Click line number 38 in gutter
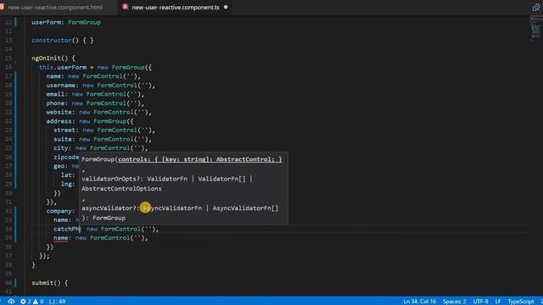This screenshot has height=305, width=543. click(x=8, y=265)
